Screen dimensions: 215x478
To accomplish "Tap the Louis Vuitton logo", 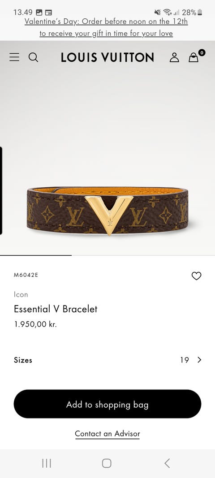I will tap(107, 57).
